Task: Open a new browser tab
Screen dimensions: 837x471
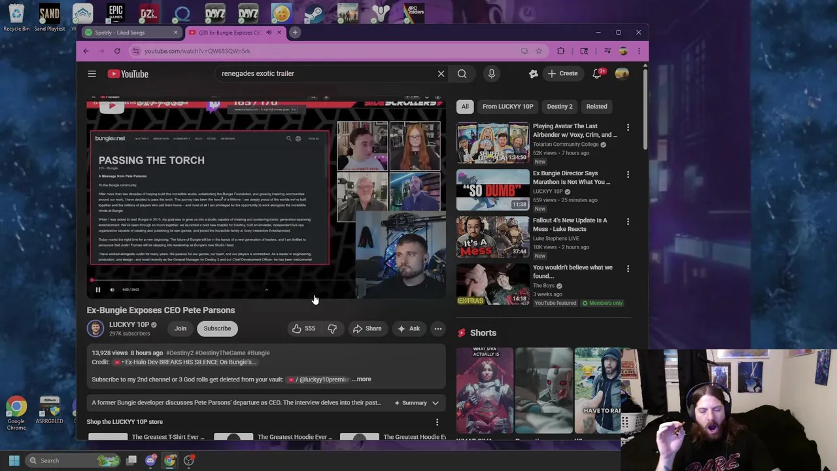Action: click(295, 33)
